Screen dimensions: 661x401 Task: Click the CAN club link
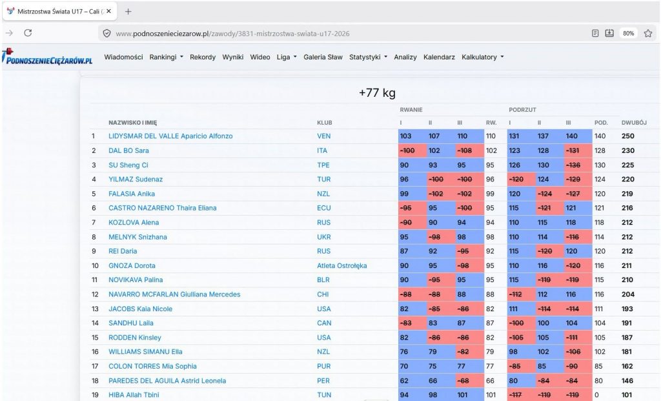(324, 323)
